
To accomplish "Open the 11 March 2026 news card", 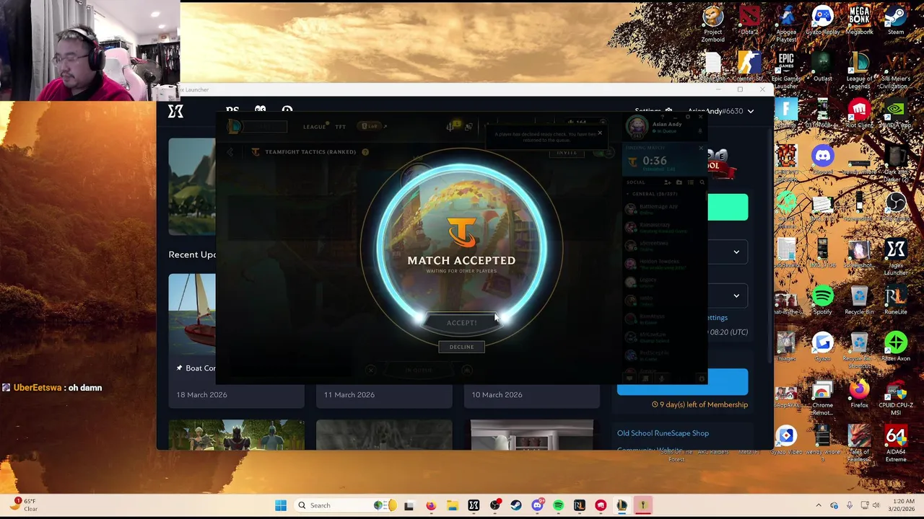I will [x=384, y=395].
